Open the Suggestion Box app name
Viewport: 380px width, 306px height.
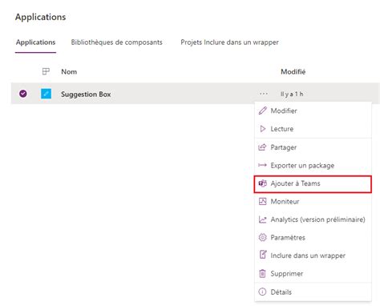86,95
